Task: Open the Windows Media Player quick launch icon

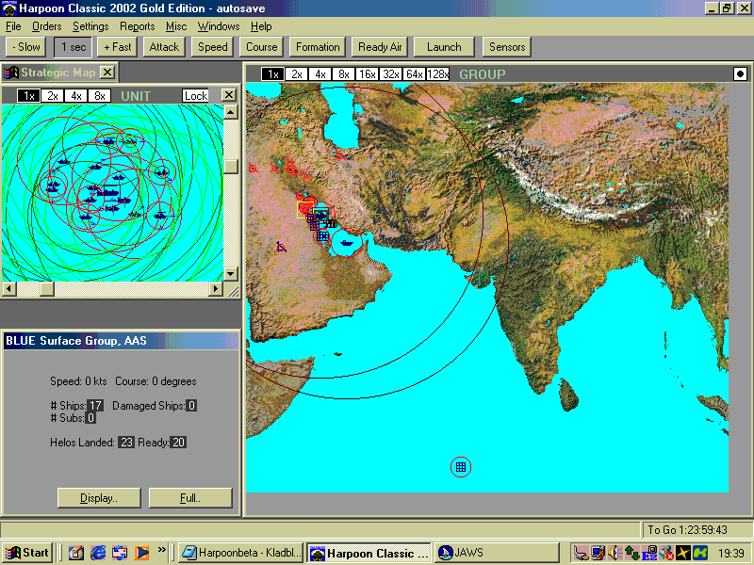Action: click(141, 553)
